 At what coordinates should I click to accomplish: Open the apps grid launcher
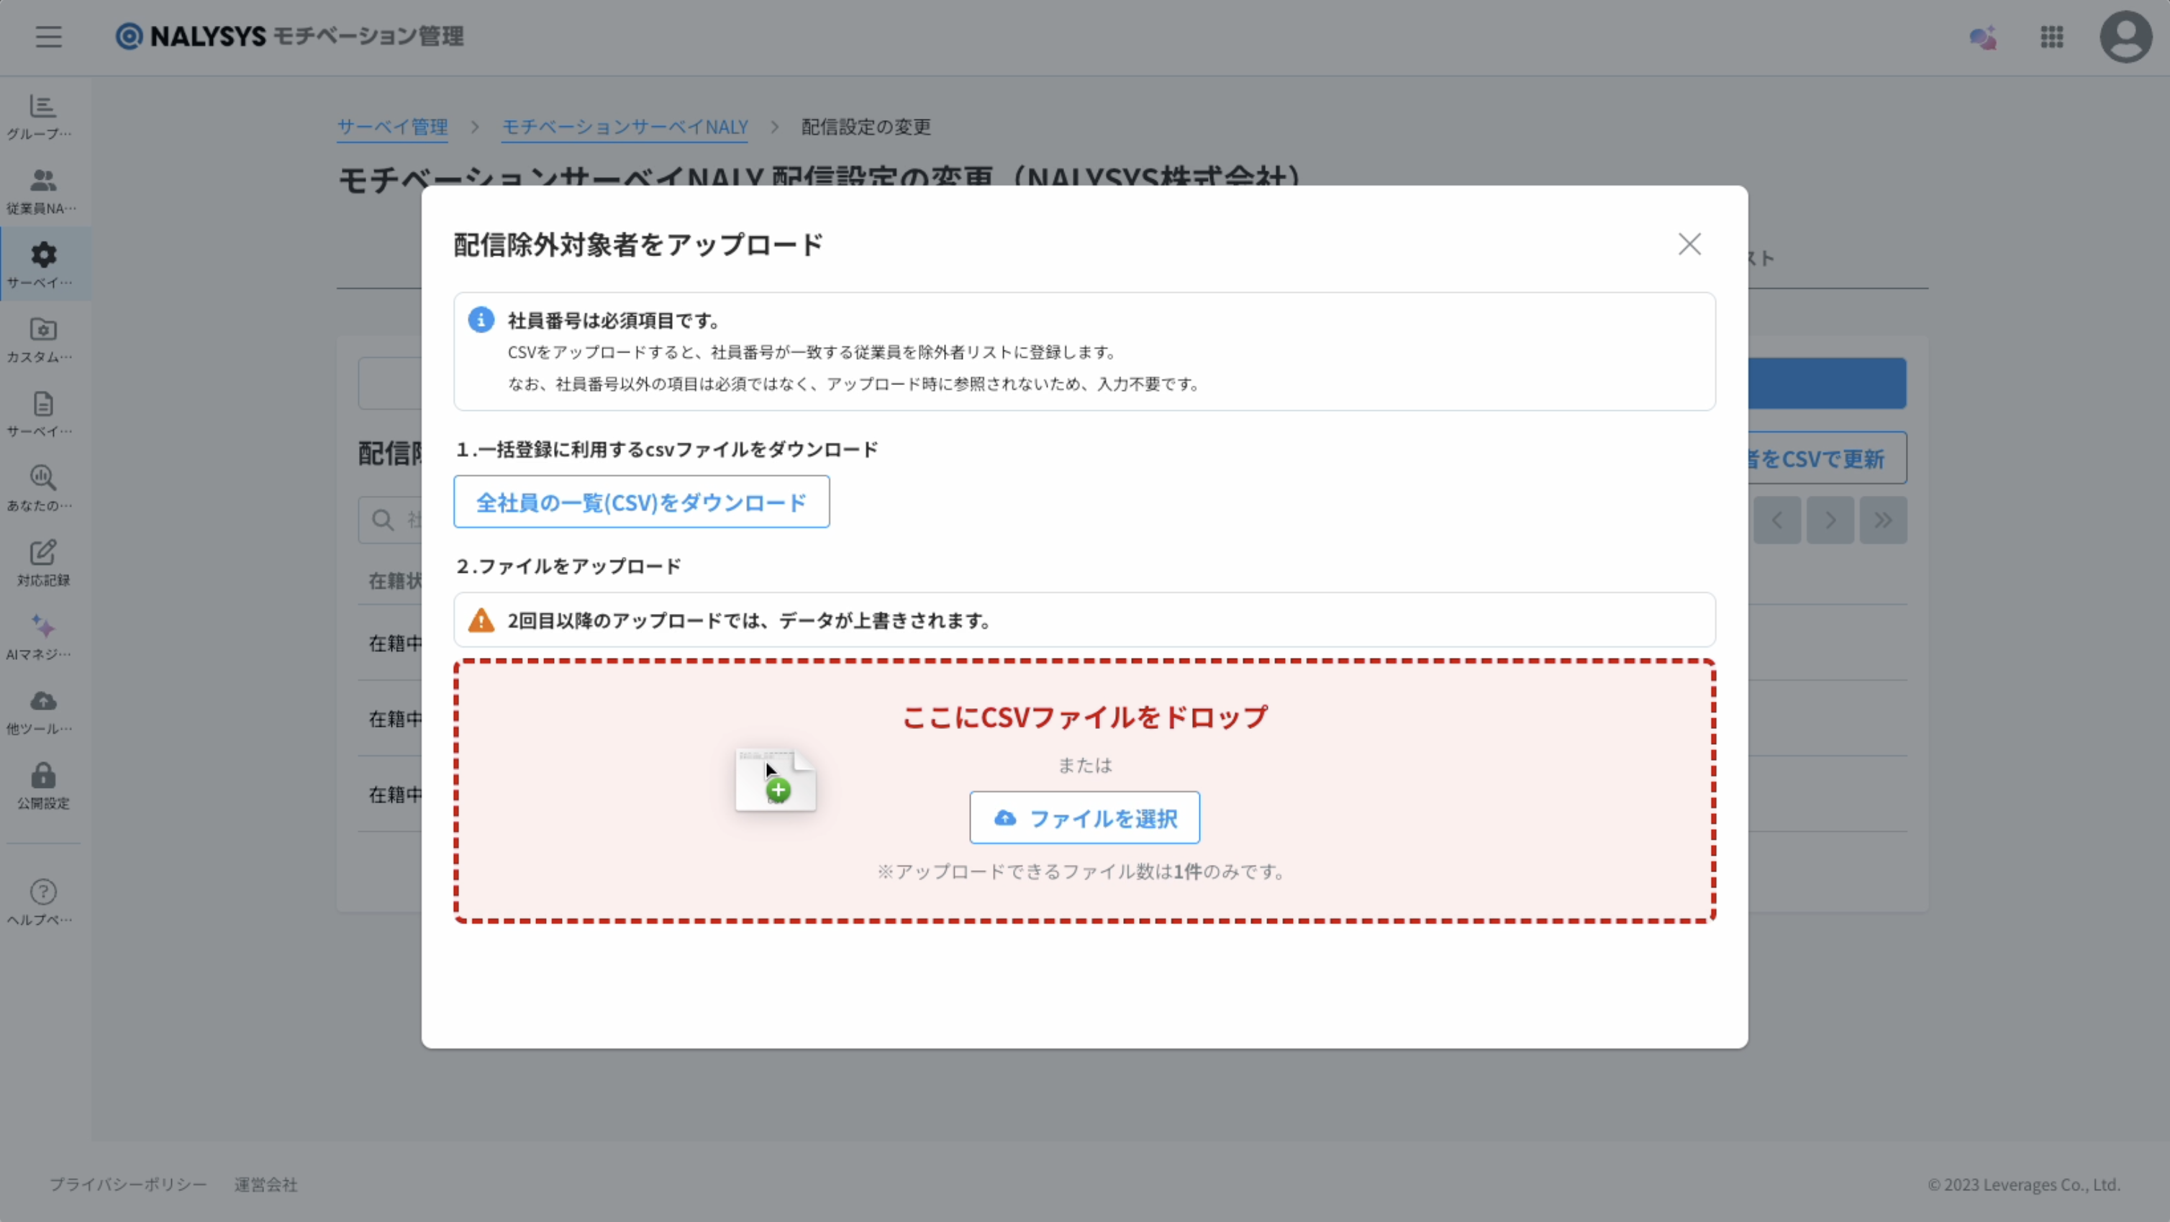2052,37
